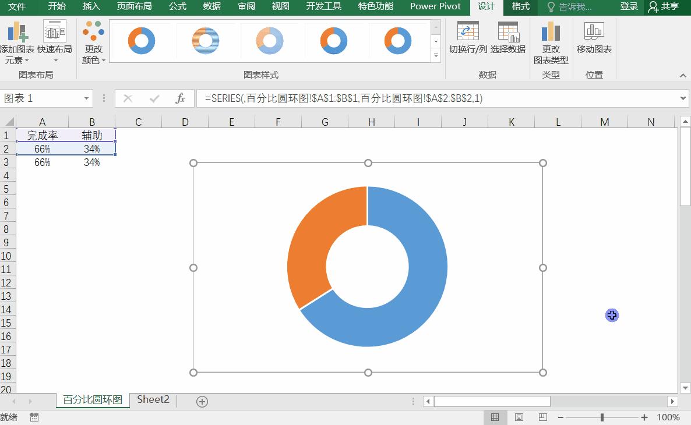
Task: Add a new sheet with plus button
Action: (x=202, y=401)
